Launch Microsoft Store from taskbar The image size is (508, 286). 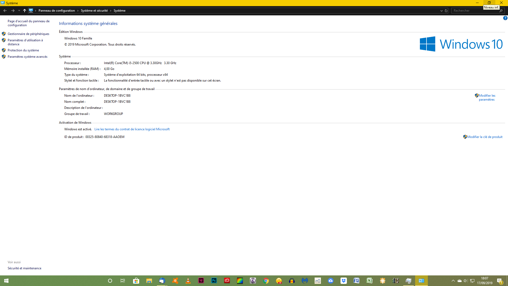(136, 281)
